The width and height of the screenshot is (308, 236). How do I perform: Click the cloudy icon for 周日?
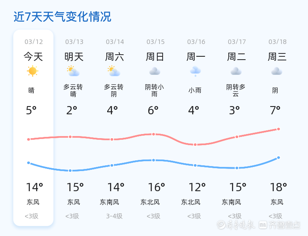pyautogui.click(x=155, y=71)
